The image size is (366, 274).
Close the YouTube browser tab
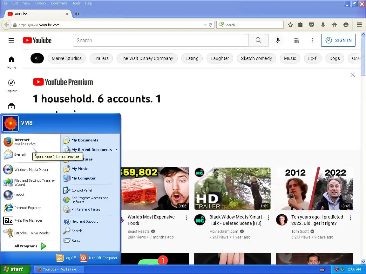point(67,14)
